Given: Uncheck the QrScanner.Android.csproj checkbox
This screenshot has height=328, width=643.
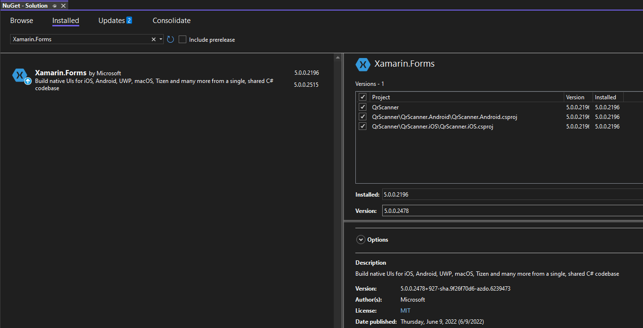Looking at the screenshot, I should tap(363, 117).
